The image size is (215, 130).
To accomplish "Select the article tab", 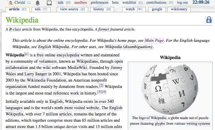I will pyautogui.click(x=18, y=9).
